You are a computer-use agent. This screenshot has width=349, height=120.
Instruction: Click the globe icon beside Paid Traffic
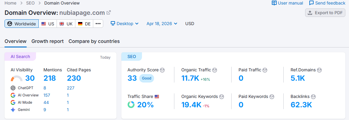pyautogui.click(x=265, y=70)
